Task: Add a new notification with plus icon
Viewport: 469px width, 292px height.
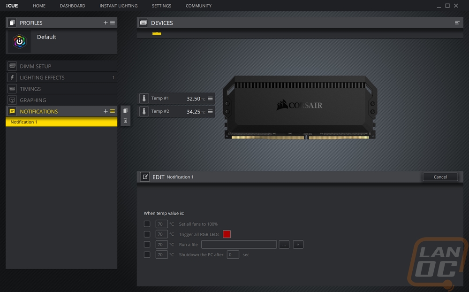Action: 105,111
